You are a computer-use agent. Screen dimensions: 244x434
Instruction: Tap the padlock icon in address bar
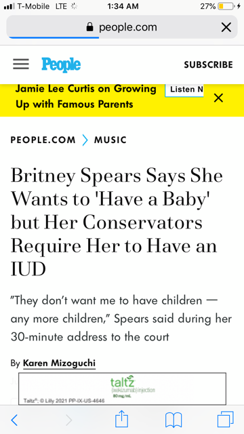(x=89, y=27)
